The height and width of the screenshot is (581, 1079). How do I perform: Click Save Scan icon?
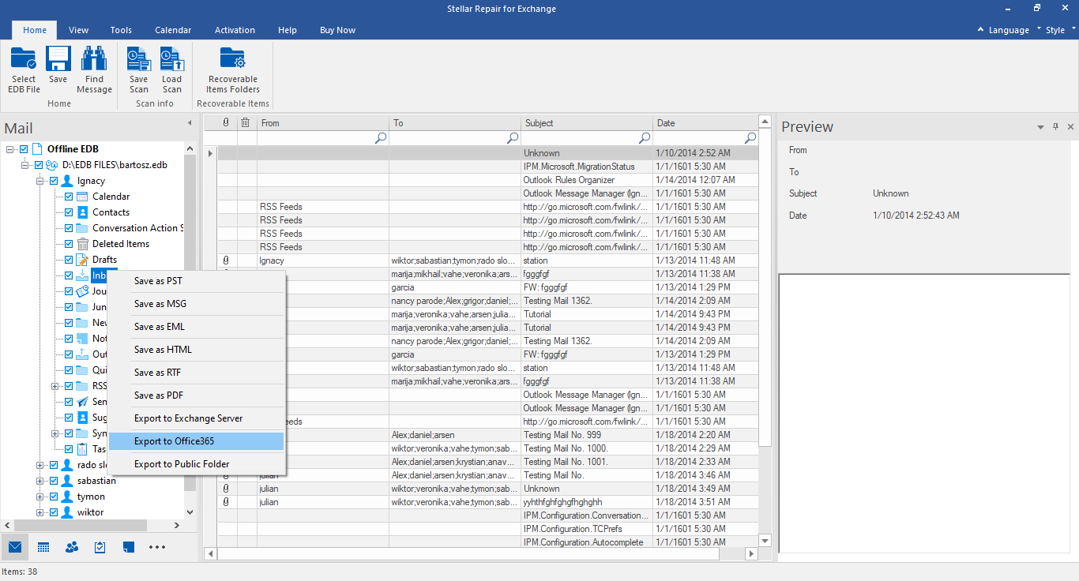coord(139,70)
